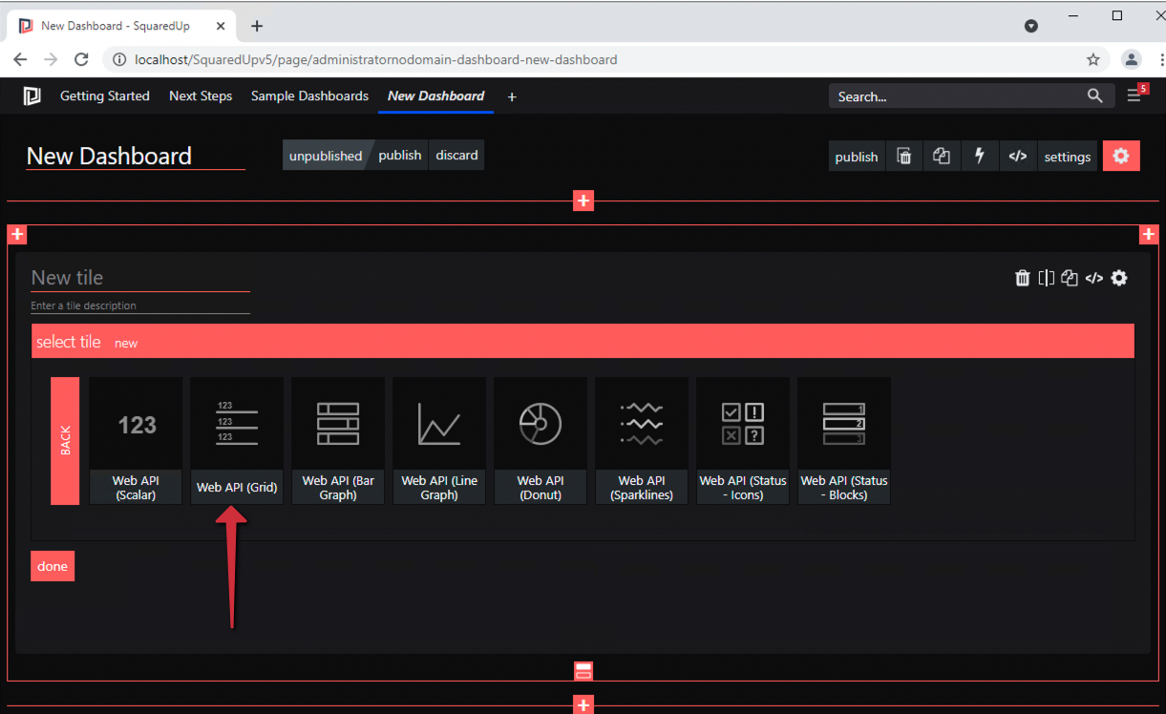The height and width of the screenshot is (714, 1166).
Task: Click the site information icon in address bar
Action: click(x=119, y=59)
